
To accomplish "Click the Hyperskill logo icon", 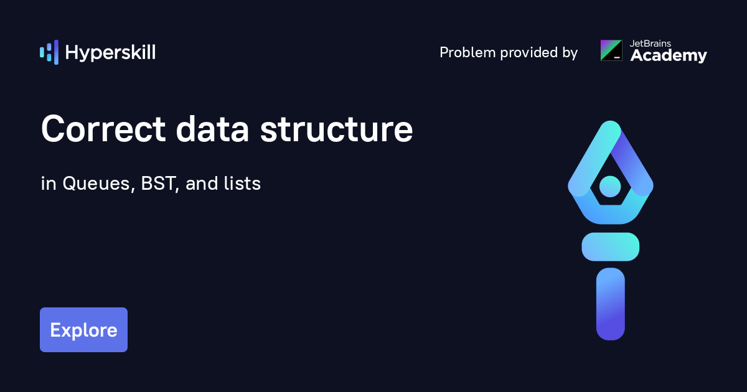I will (49, 52).
